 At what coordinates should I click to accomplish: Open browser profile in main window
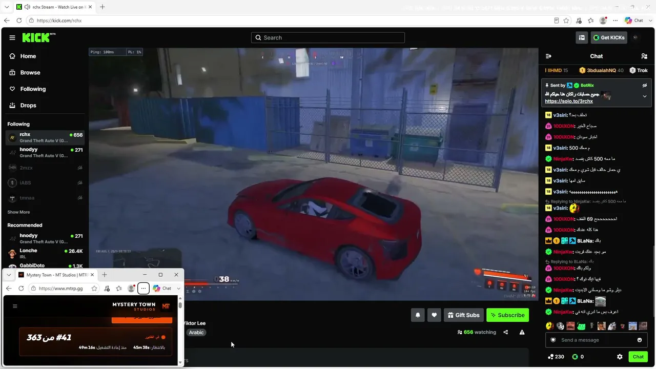click(603, 20)
